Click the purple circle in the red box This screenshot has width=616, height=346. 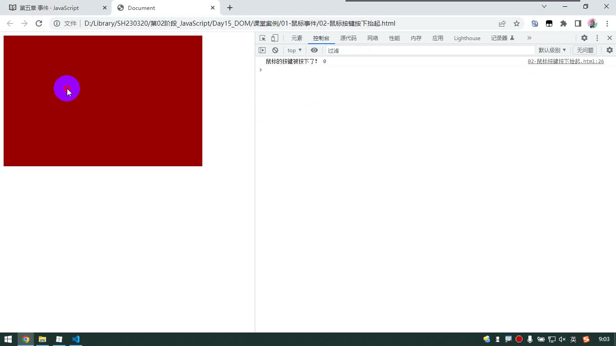pyautogui.click(x=67, y=88)
